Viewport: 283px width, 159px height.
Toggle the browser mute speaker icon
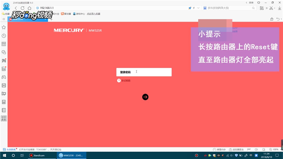[256, 149]
